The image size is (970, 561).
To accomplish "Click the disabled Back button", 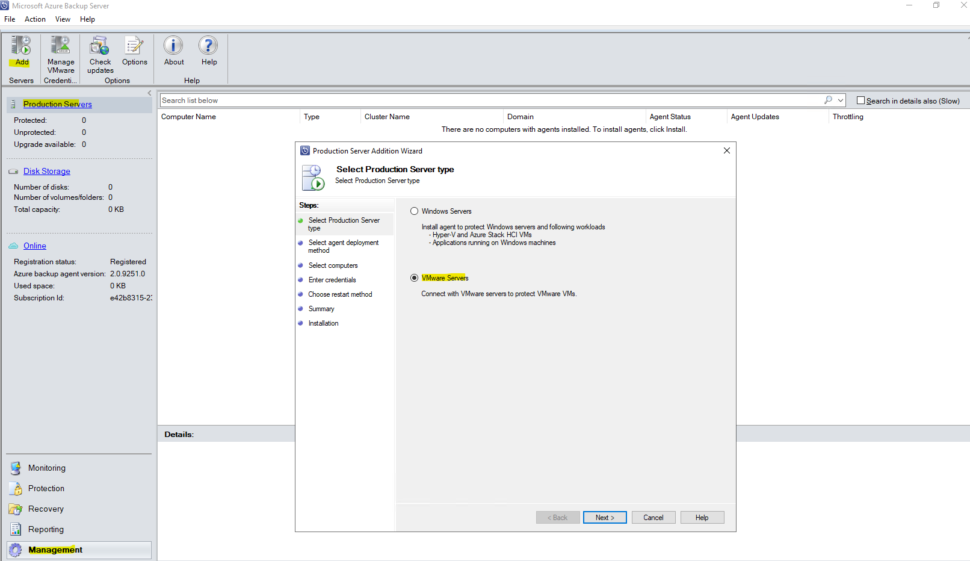I will tap(558, 518).
